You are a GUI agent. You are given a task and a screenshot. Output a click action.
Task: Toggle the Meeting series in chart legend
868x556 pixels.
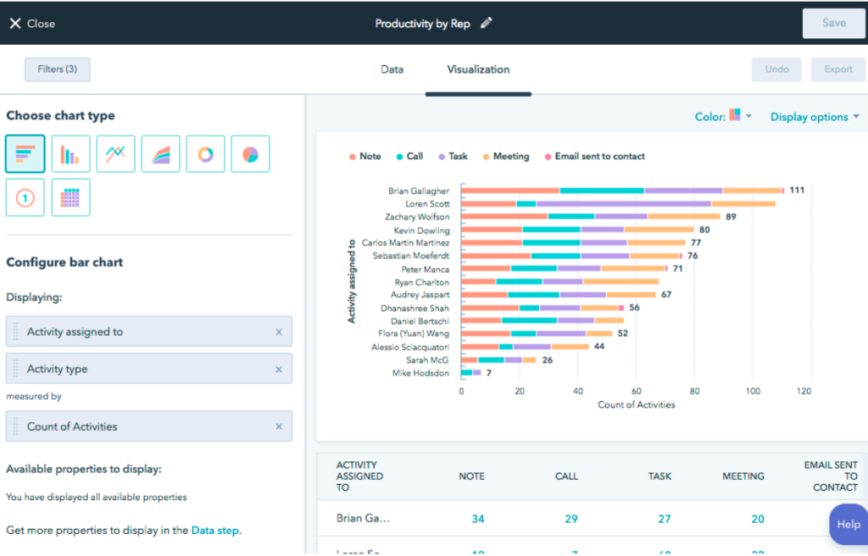coord(505,157)
